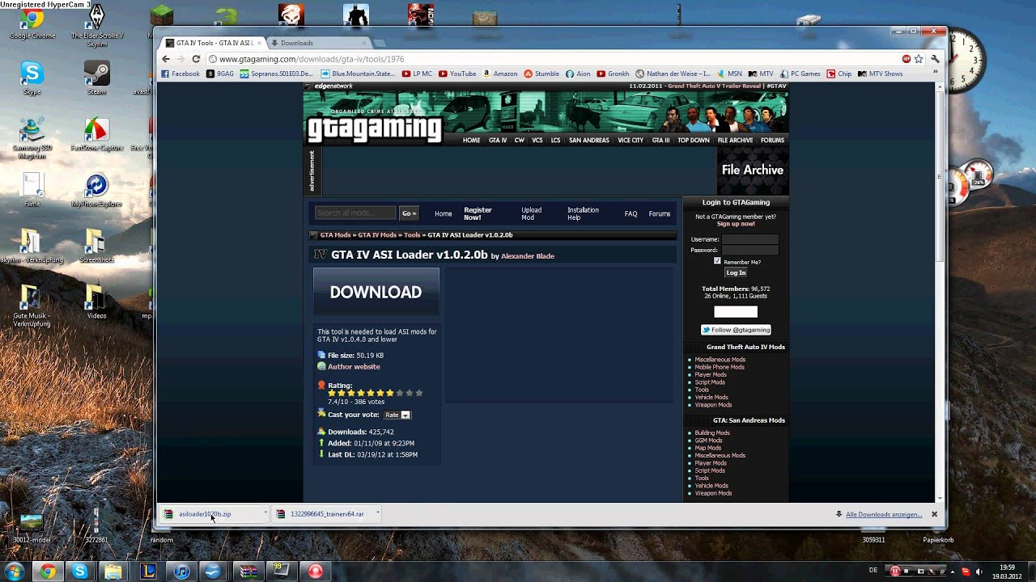
Task: Open the Stumble bookmark
Action: point(541,74)
